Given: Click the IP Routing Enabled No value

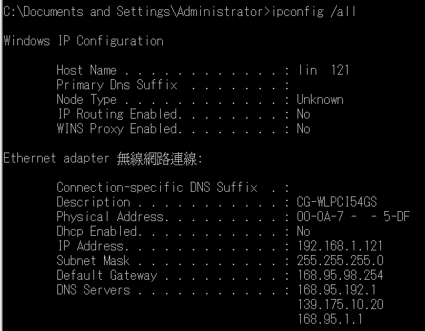Looking at the screenshot, I should [x=304, y=114].
